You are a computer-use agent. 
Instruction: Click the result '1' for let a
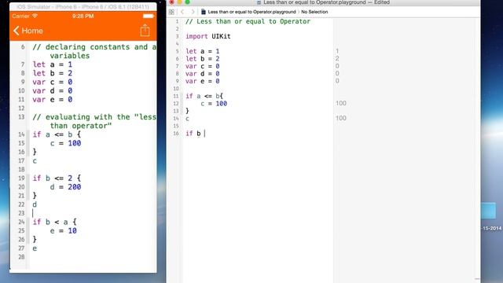click(337, 51)
